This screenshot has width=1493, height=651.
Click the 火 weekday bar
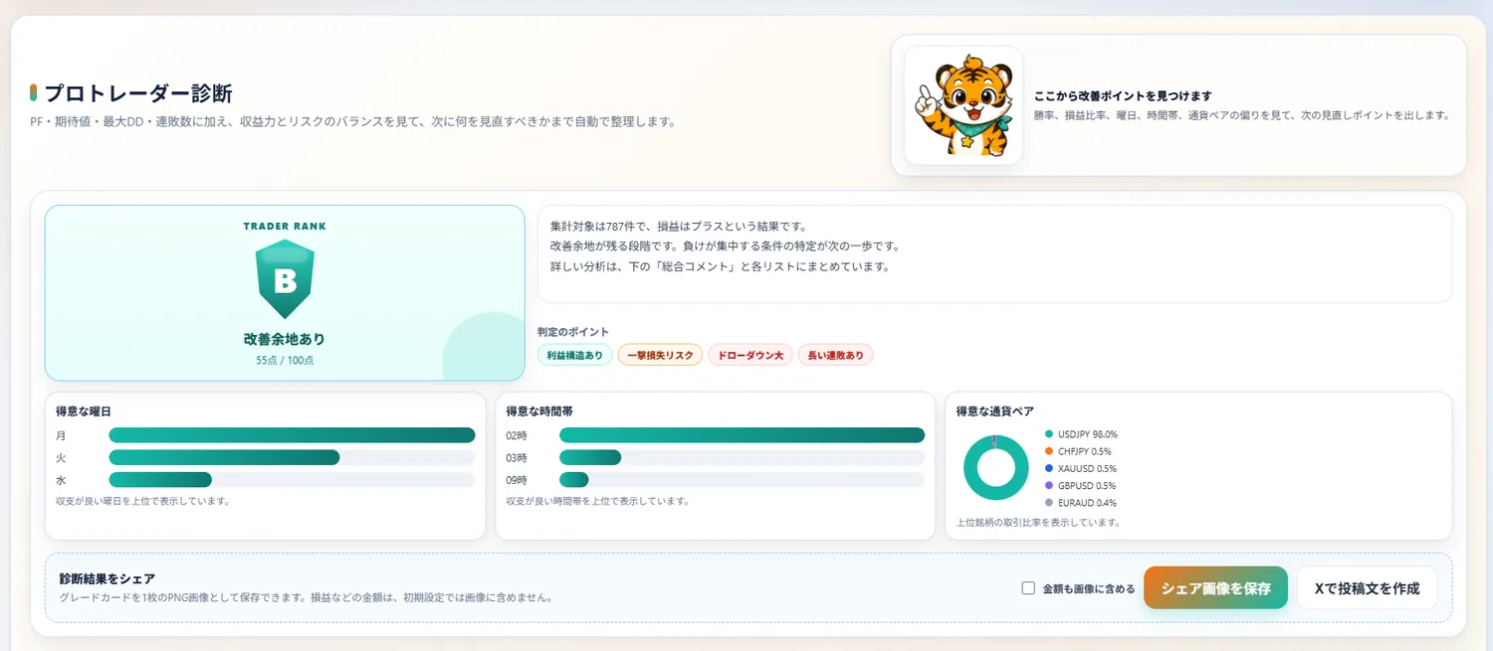pyautogui.click(x=292, y=457)
